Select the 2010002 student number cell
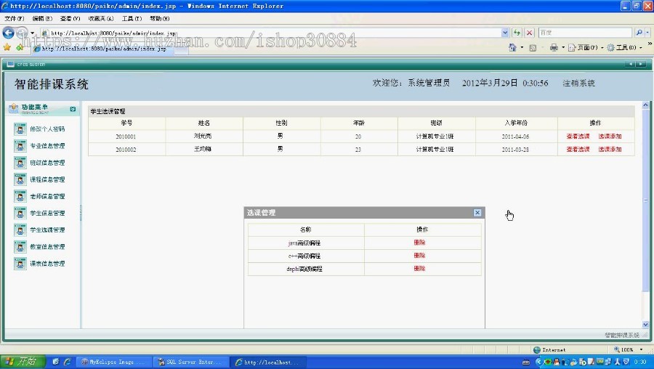Image resolution: width=654 pixels, height=369 pixels. 126,149
